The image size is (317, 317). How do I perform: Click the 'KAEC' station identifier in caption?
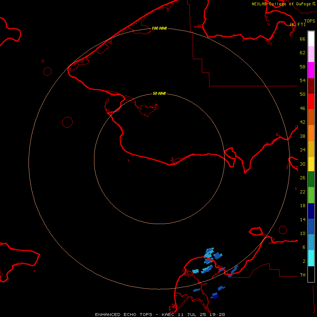[x=169, y=315]
